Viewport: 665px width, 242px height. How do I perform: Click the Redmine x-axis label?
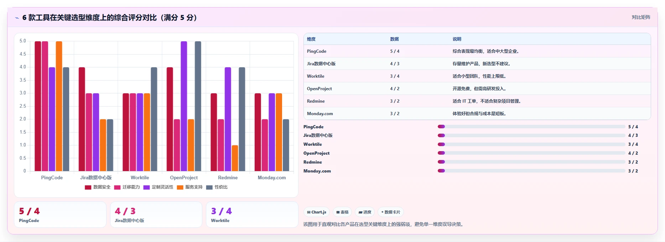coord(228,177)
